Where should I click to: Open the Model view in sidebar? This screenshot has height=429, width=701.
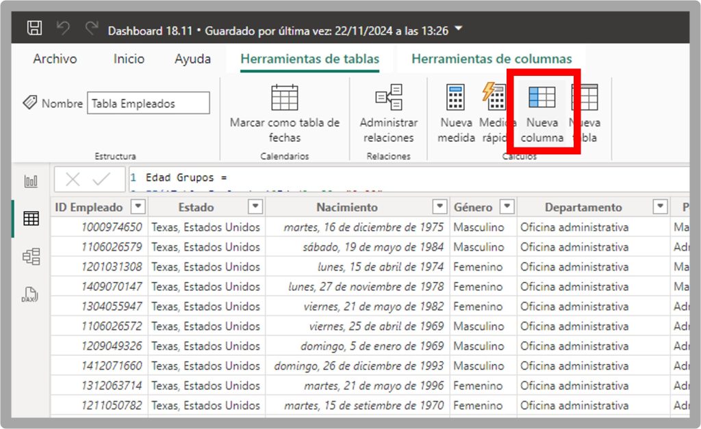point(31,257)
